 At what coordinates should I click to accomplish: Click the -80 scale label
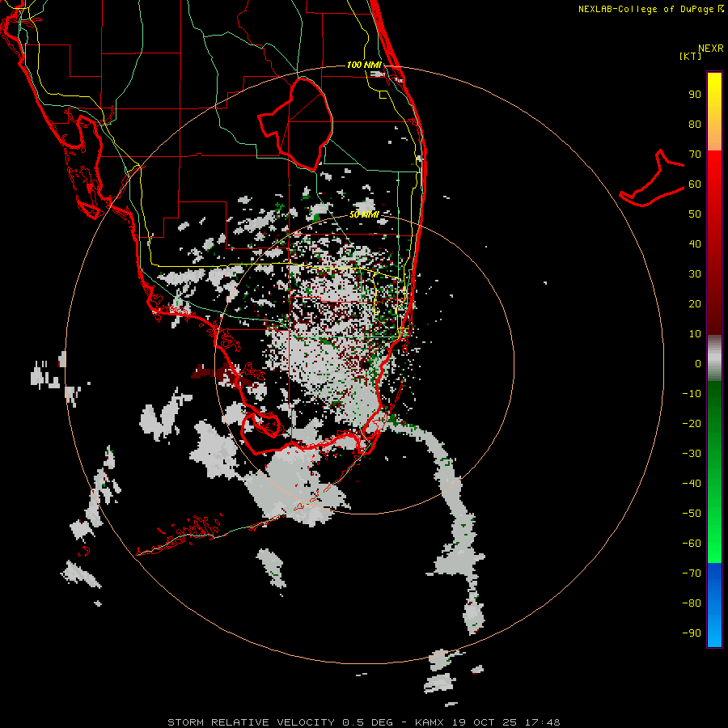pos(692,603)
